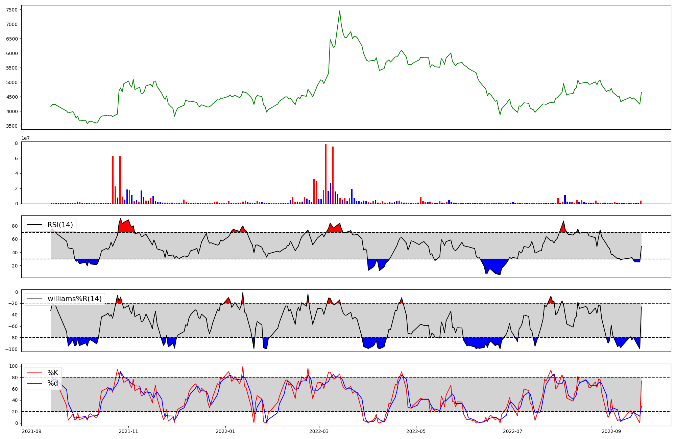The width and height of the screenshot is (676, 439).
Task: Click the williams%R(14) legend label
Action: pos(74,299)
